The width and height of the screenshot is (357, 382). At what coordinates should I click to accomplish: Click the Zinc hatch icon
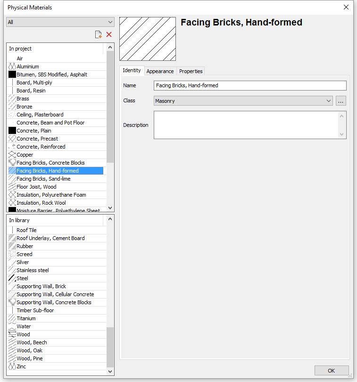(12, 366)
